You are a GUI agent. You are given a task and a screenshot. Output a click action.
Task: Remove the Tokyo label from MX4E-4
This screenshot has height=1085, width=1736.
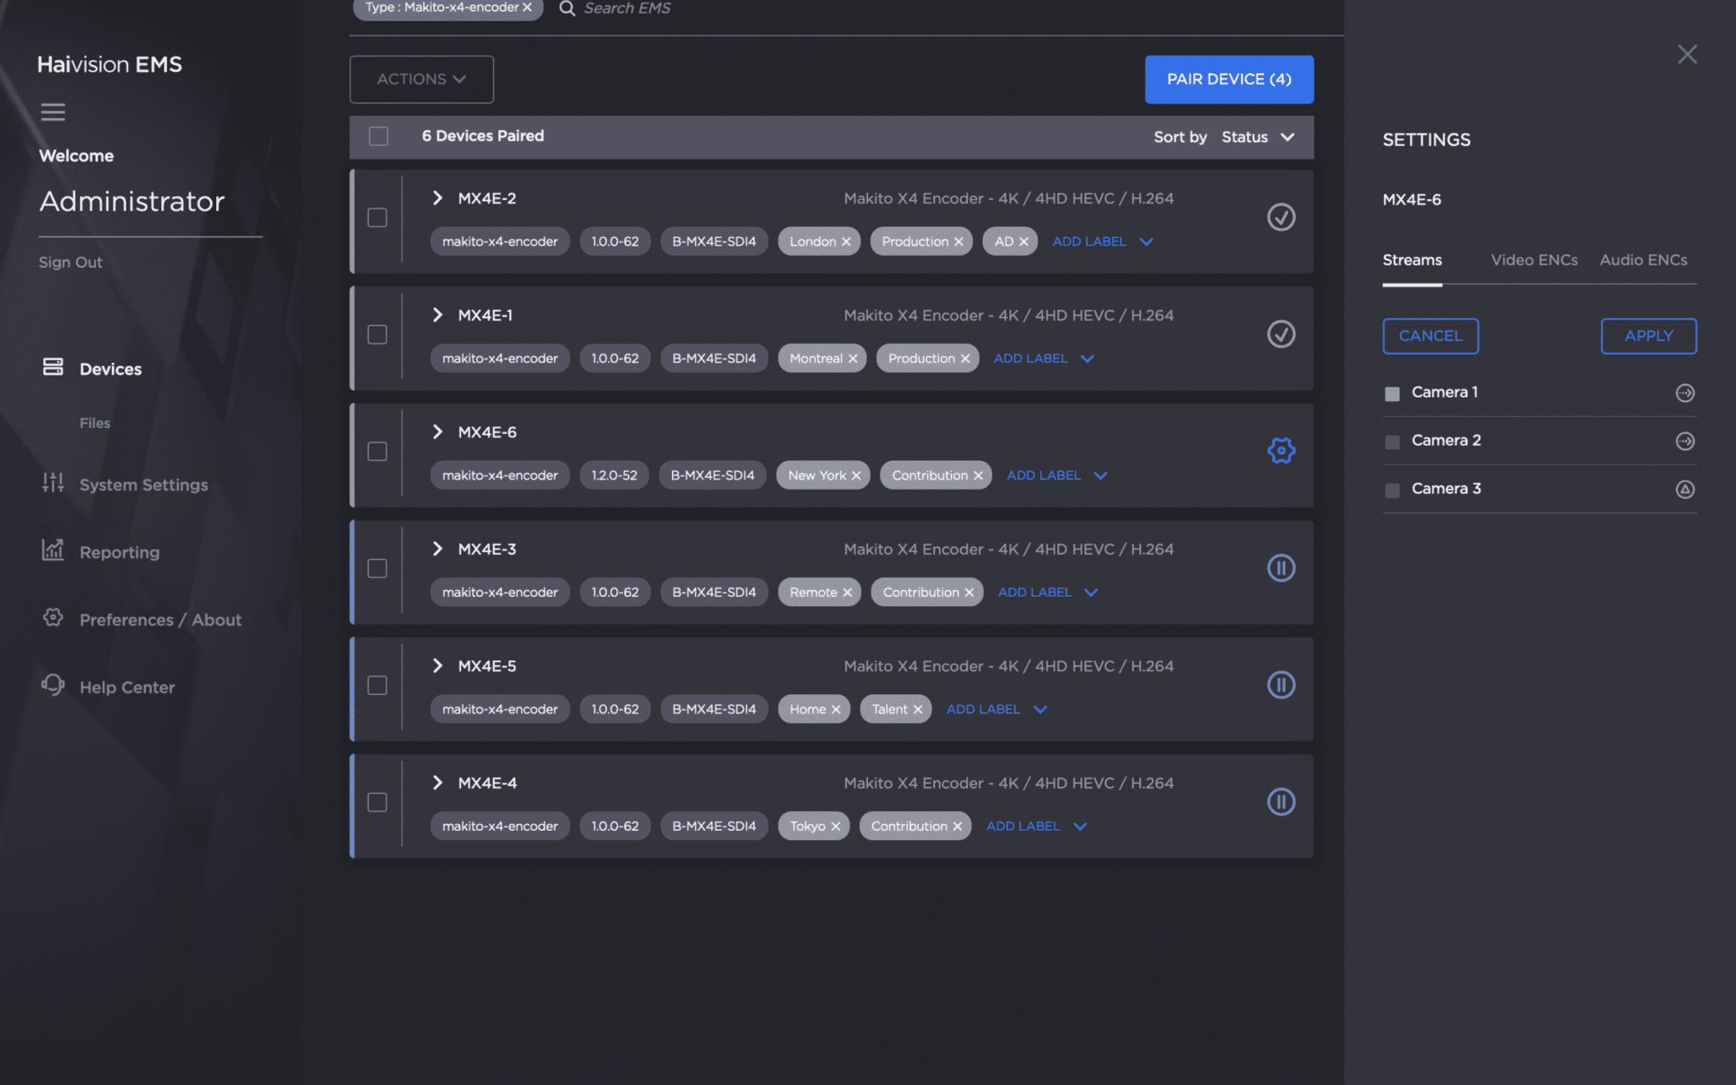(x=836, y=826)
